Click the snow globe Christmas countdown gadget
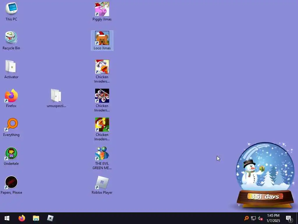Image resolution: width=298 pixels, height=224 pixels. click(265, 175)
